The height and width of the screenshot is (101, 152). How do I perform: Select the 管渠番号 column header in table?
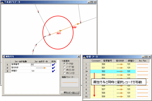tap(108, 61)
